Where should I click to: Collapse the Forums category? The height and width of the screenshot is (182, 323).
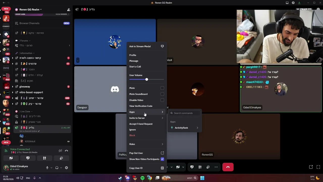click(25, 41)
